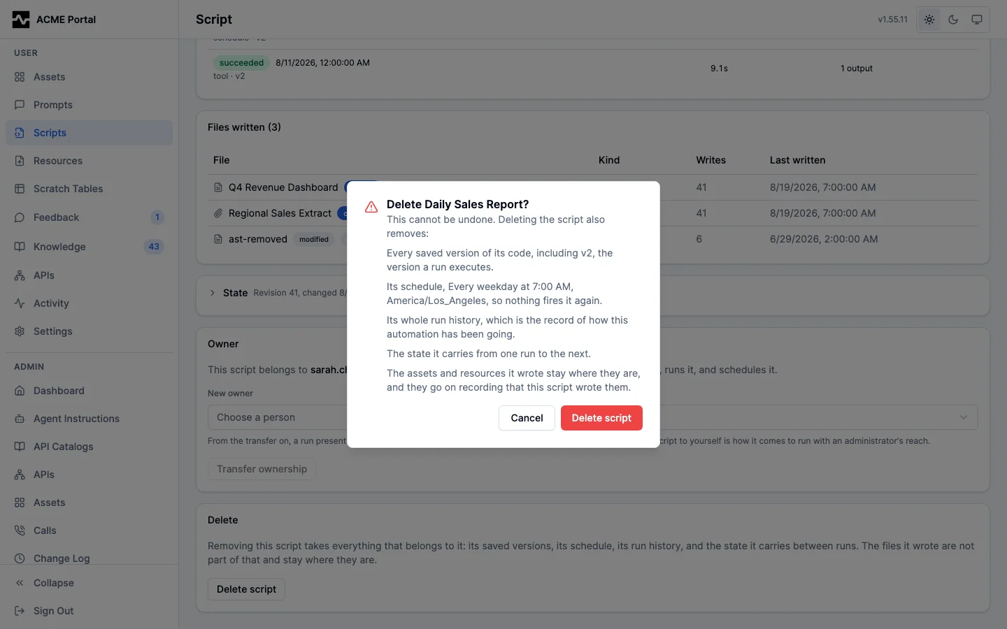1007x629 pixels.
Task: Open the Regional Sales Extract file name
Action: click(x=280, y=213)
